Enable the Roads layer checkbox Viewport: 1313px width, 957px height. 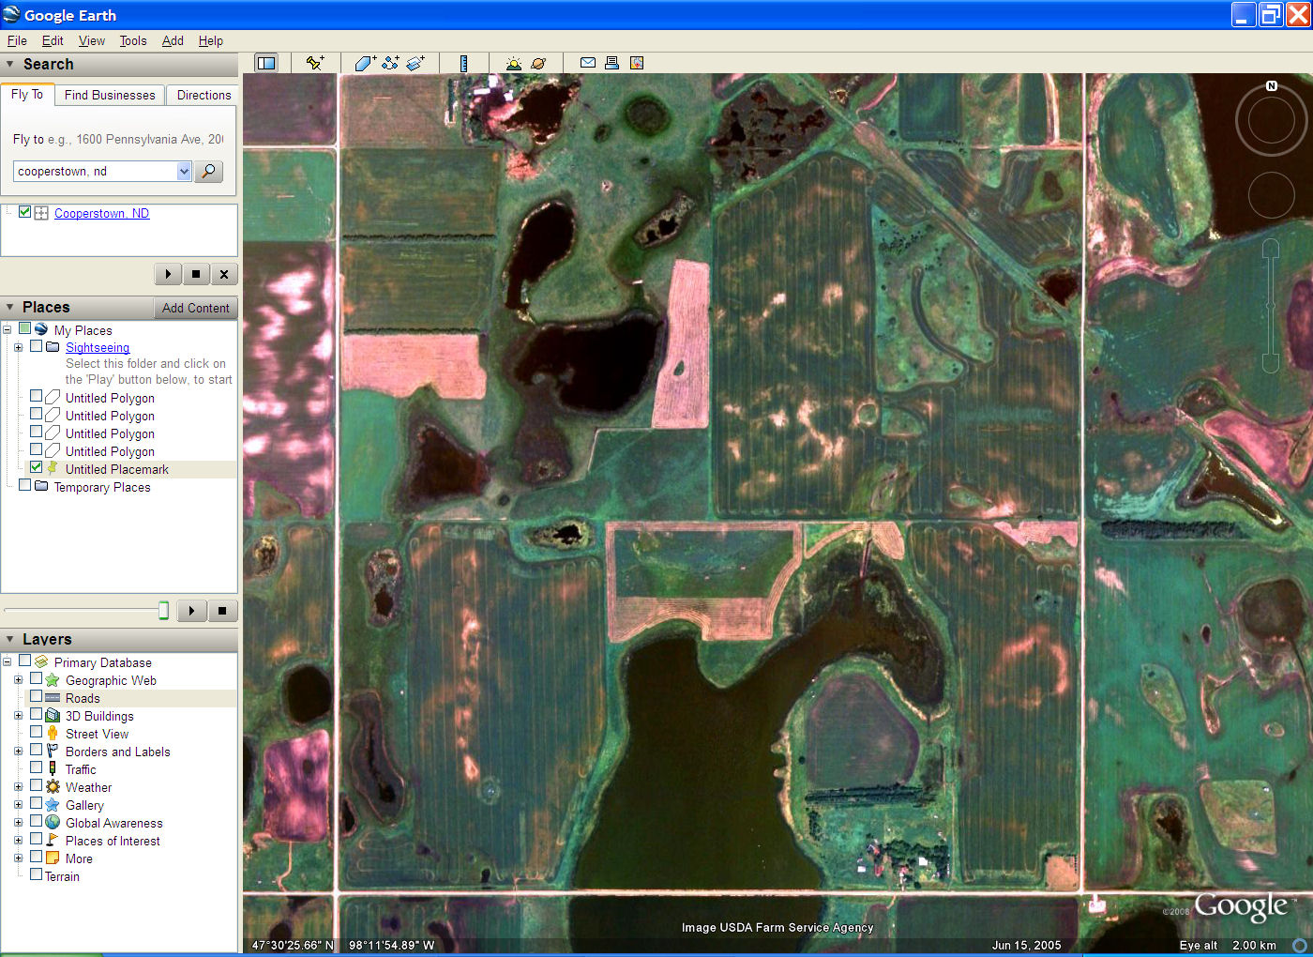pyautogui.click(x=36, y=696)
